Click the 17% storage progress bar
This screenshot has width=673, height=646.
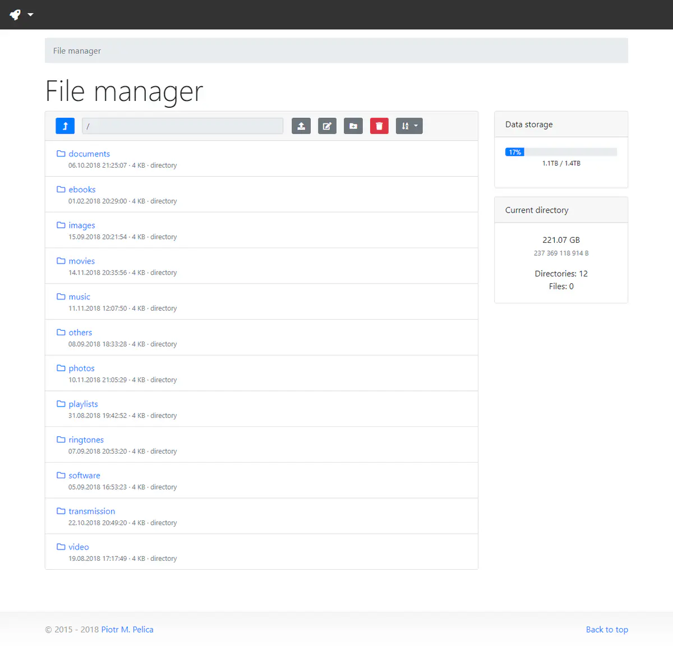coord(561,152)
